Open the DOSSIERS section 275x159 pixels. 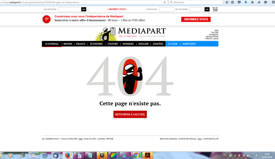pyautogui.click(x=128, y=44)
